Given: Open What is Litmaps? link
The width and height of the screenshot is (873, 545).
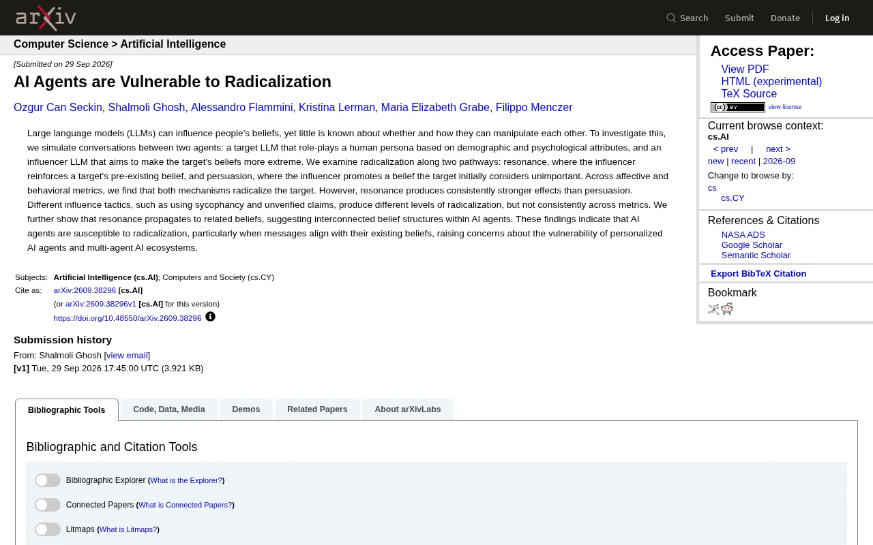Looking at the screenshot, I should click(128, 529).
